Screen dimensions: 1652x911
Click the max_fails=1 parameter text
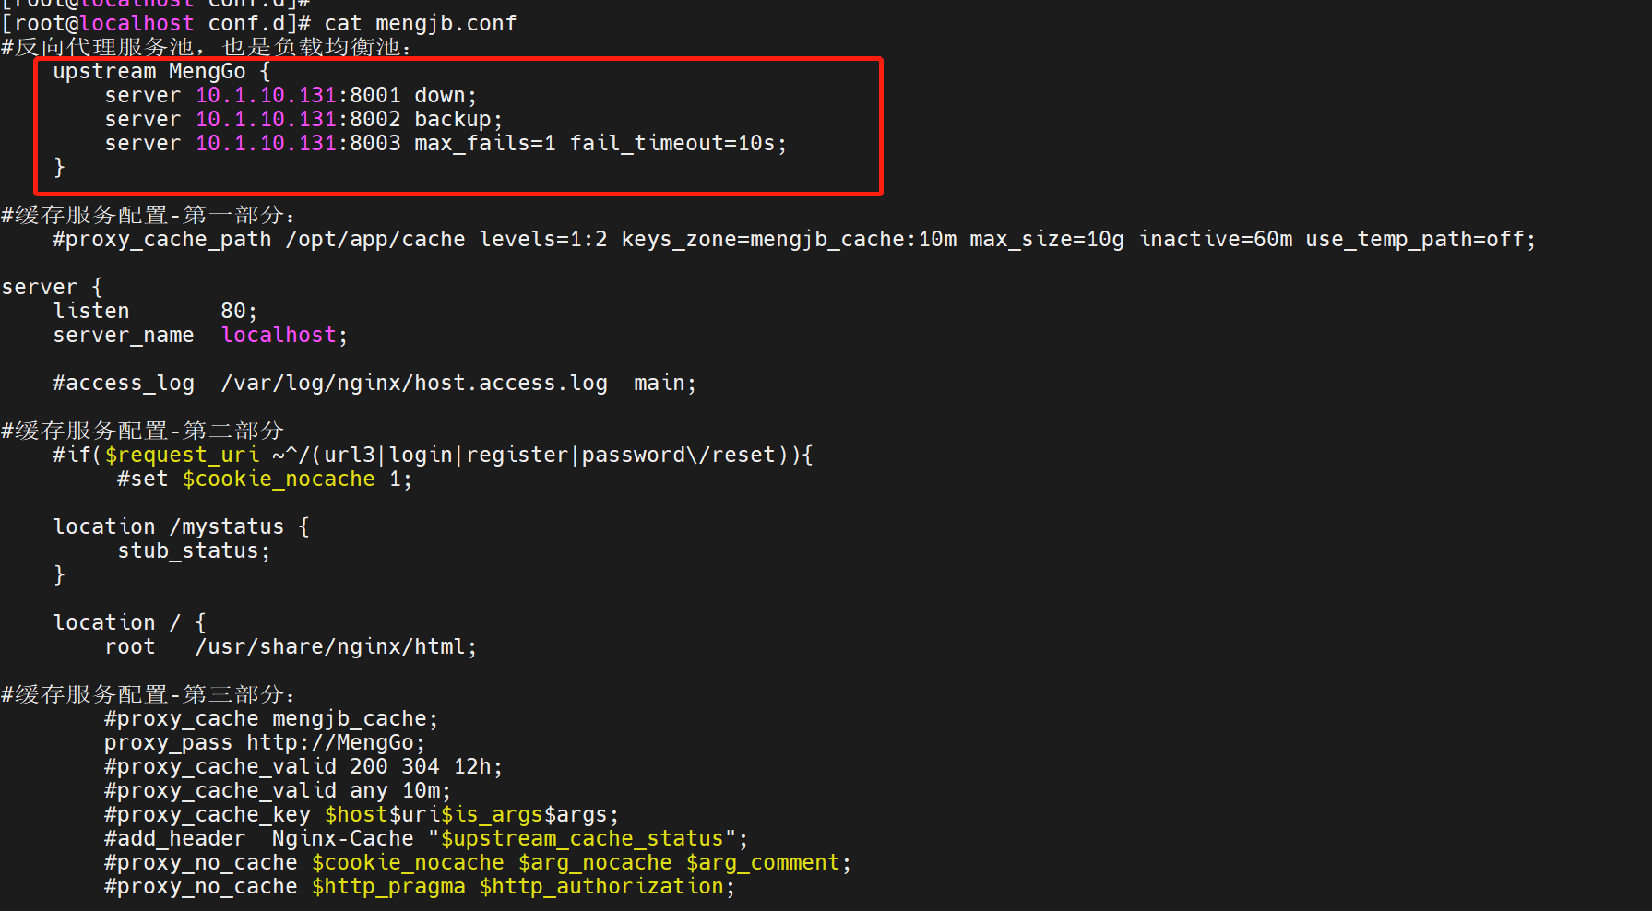point(485,143)
